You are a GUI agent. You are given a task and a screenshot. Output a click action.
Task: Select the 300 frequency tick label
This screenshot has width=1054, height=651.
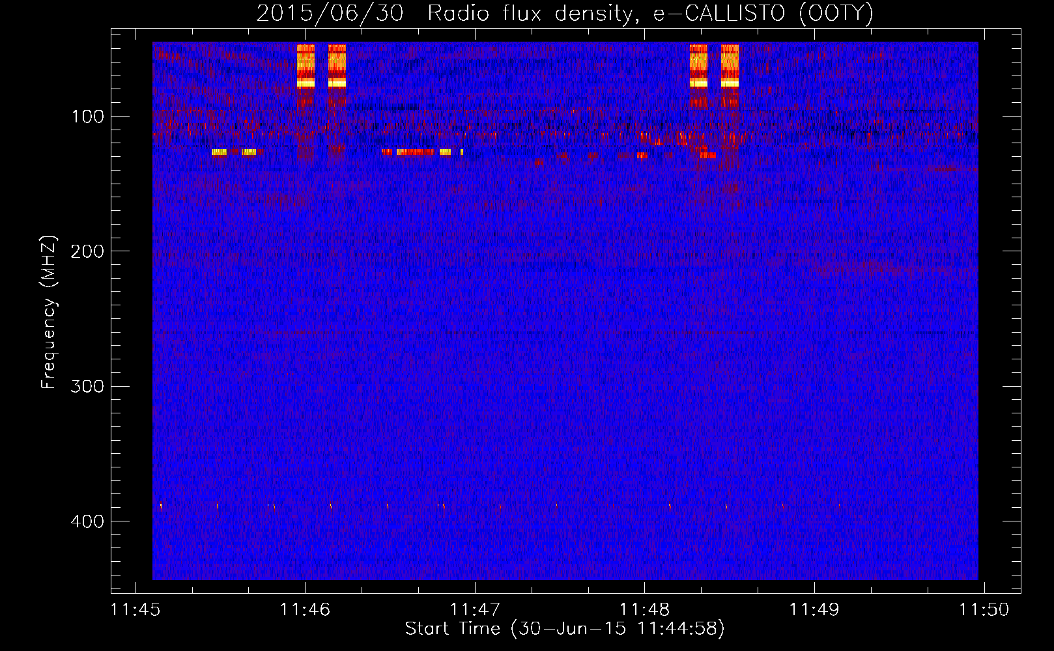pos(87,387)
